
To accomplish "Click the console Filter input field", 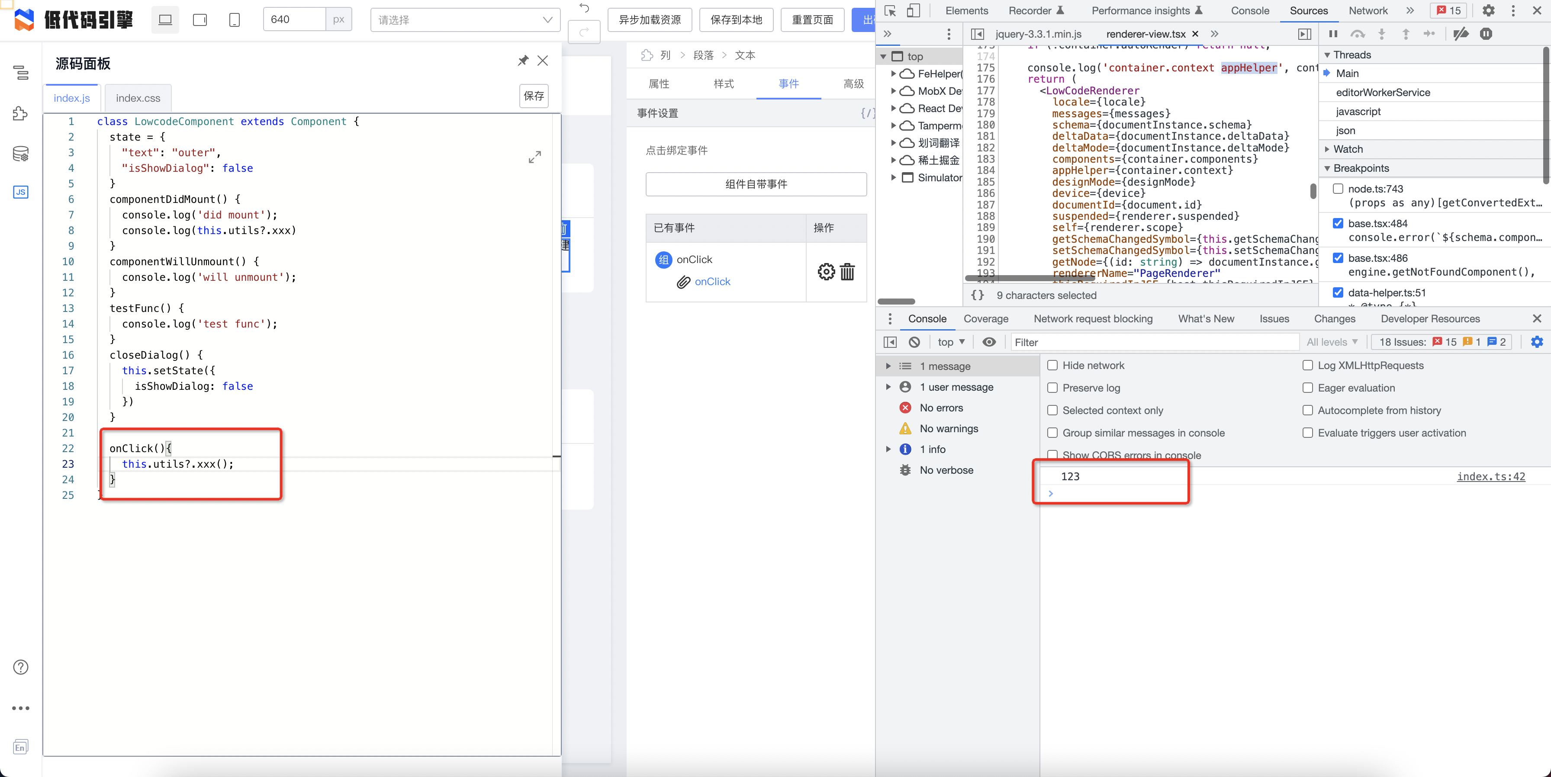I will [1153, 342].
